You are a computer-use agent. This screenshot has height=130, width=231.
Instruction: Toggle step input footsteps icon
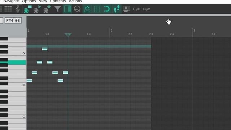117,9
